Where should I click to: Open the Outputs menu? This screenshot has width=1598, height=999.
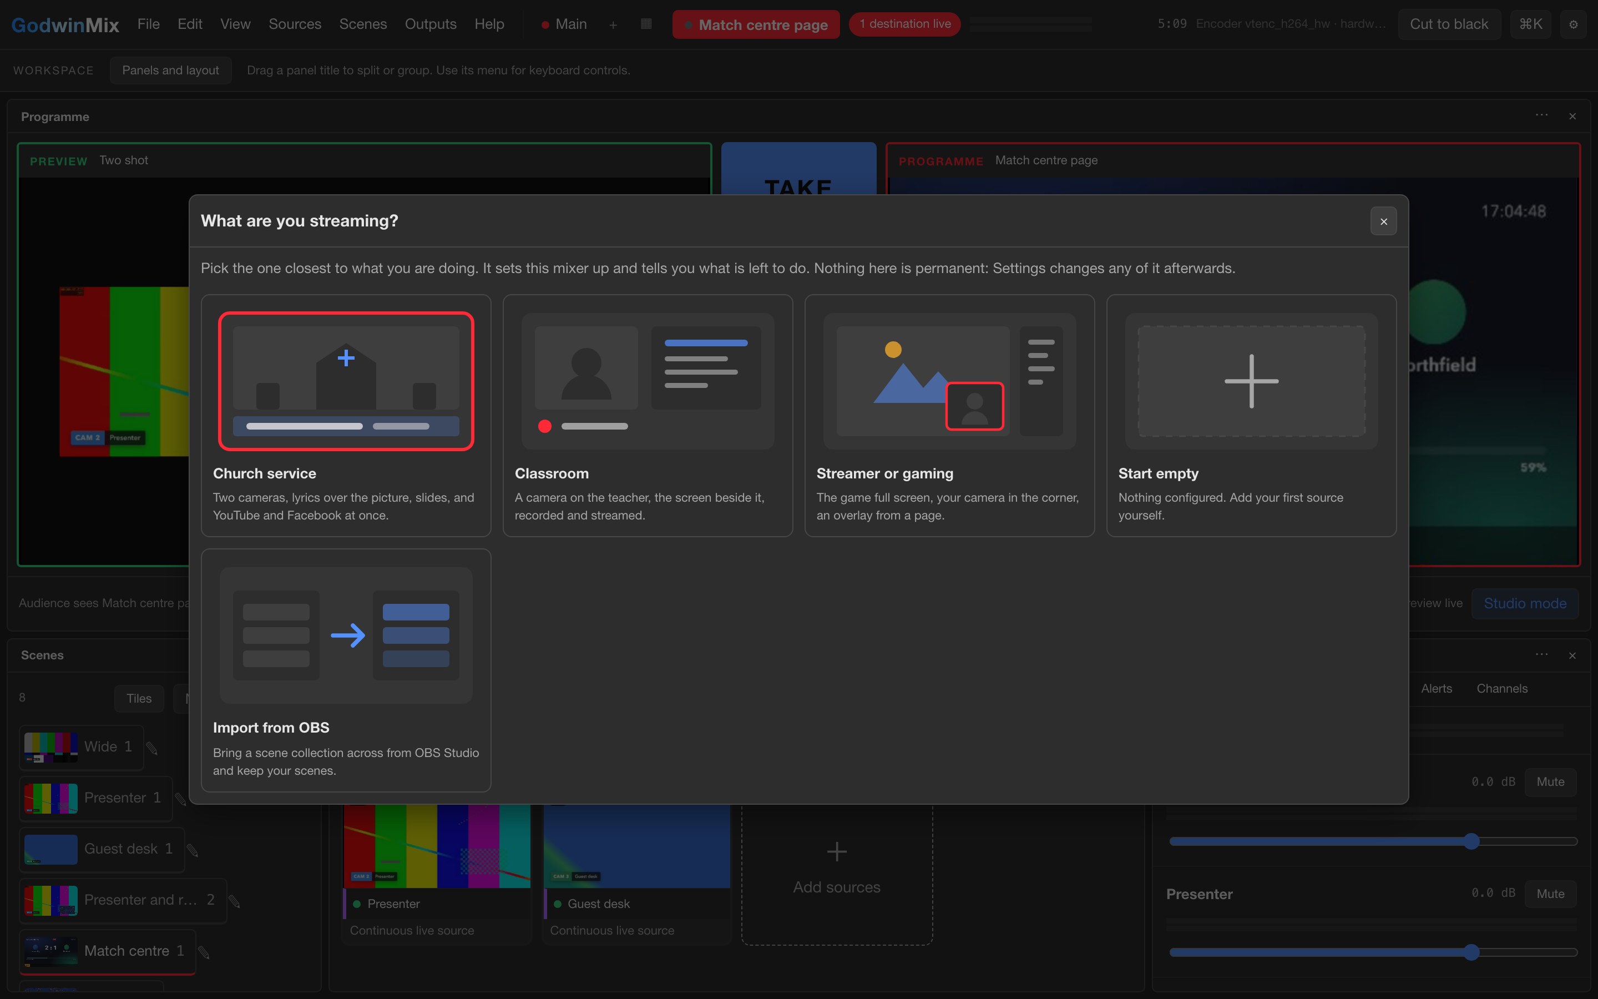pyautogui.click(x=431, y=24)
